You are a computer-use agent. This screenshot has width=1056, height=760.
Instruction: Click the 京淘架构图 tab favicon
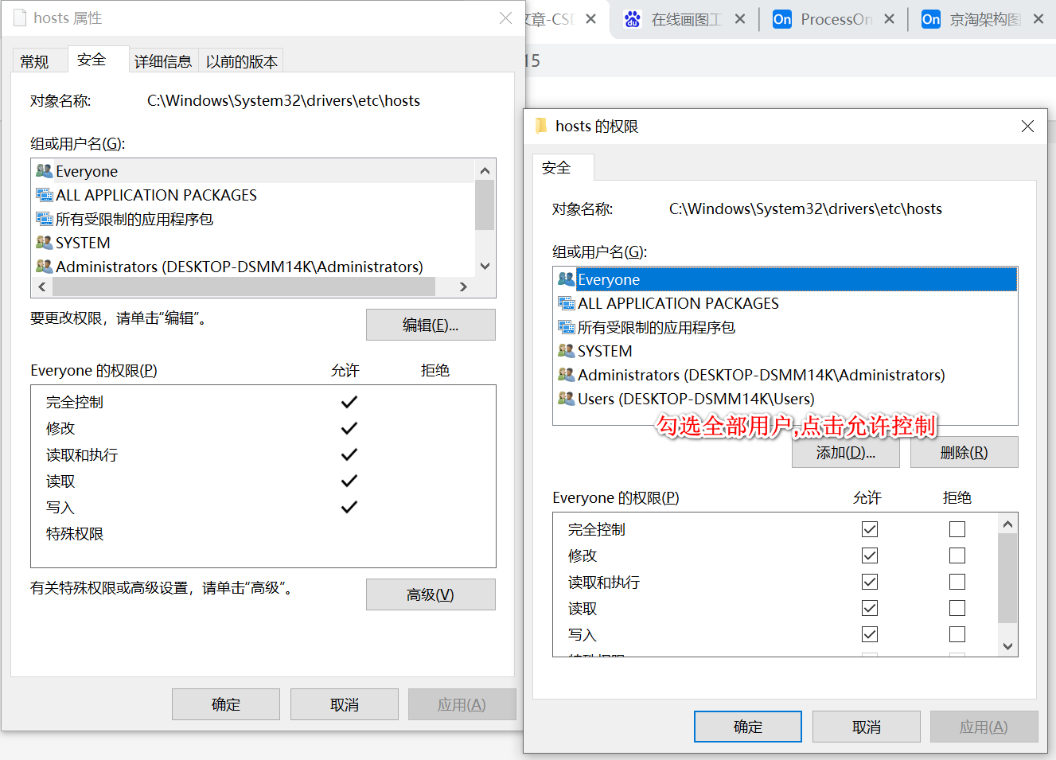click(x=931, y=19)
